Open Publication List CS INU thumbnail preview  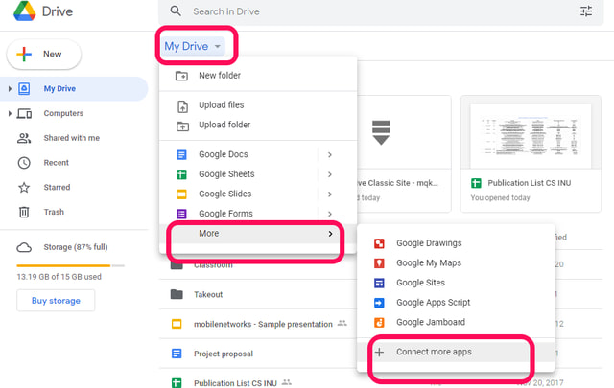[x=531, y=135]
